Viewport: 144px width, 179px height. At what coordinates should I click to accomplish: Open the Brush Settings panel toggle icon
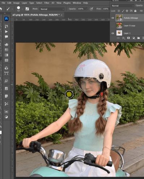coord(27,9)
